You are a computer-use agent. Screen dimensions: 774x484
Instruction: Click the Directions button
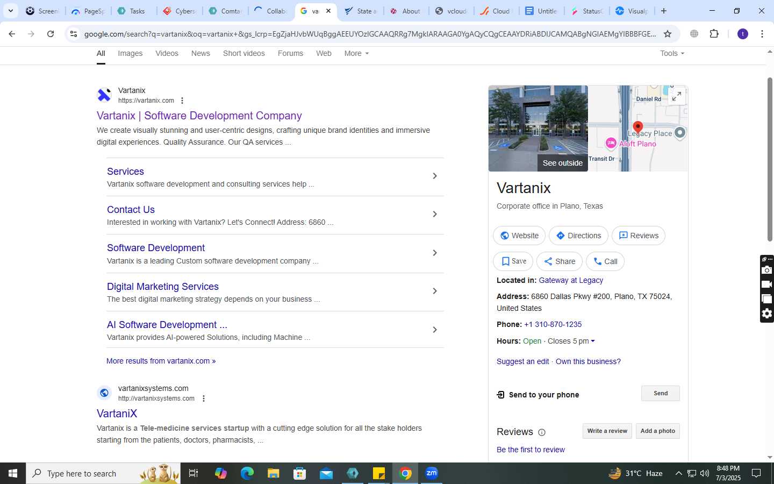(578, 236)
